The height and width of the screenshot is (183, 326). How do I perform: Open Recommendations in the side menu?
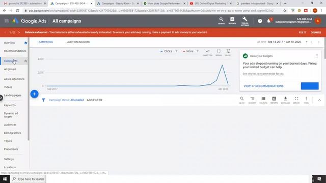coord(15,51)
